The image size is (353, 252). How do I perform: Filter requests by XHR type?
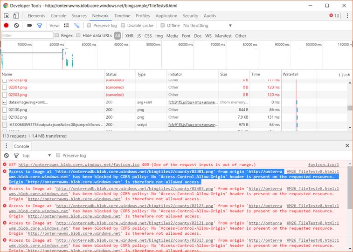(x=129, y=36)
